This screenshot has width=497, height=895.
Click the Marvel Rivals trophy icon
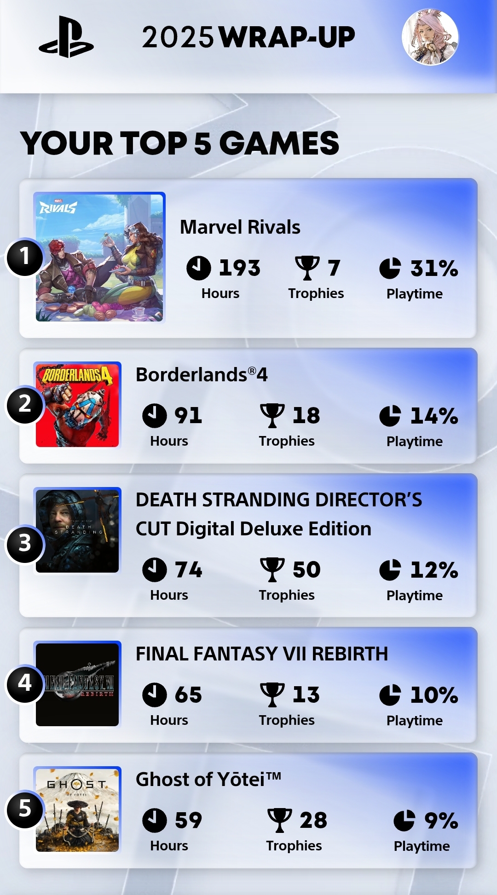[x=307, y=268]
